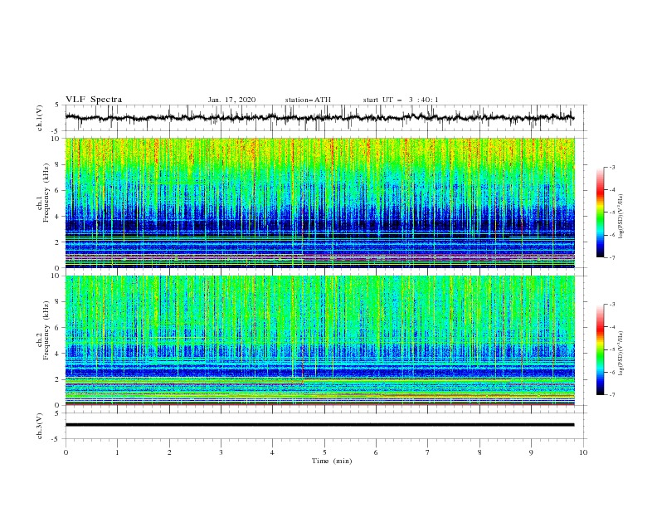657x508 pixels.
Task: Click time axis tick label "1"
Action: (x=118, y=452)
